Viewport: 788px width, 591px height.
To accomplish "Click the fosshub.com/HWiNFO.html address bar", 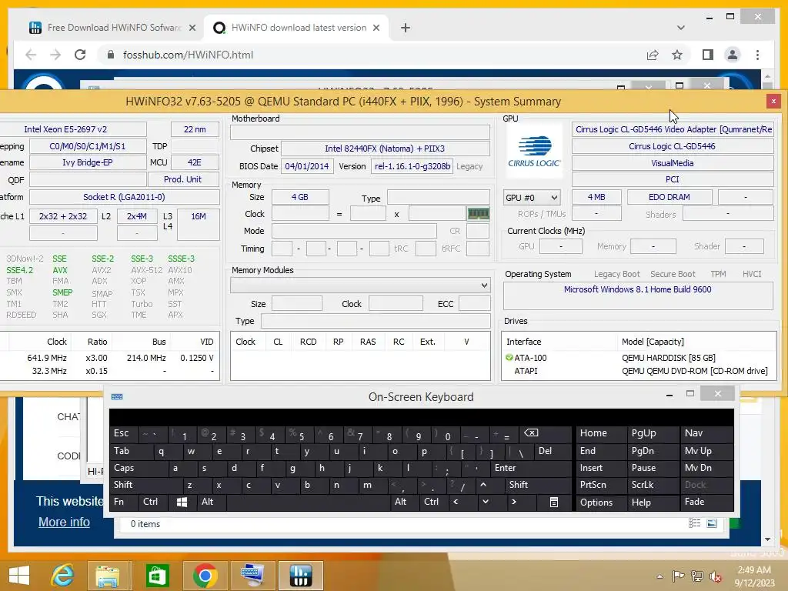I will 372,55.
